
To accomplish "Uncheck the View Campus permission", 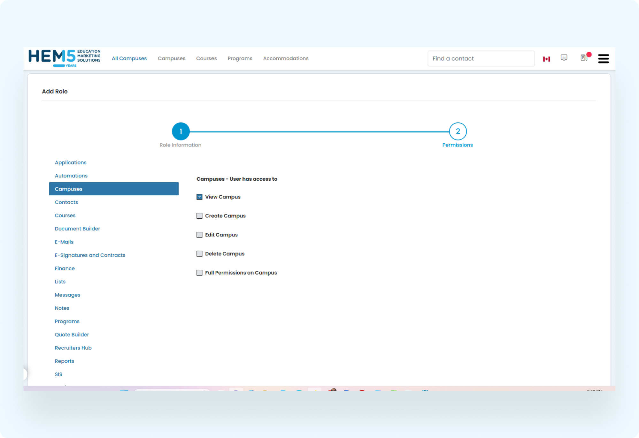I will [x=199, y=197].
